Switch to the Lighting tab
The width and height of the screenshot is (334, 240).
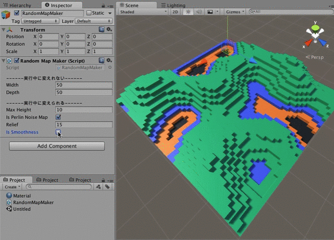point(173,5)
